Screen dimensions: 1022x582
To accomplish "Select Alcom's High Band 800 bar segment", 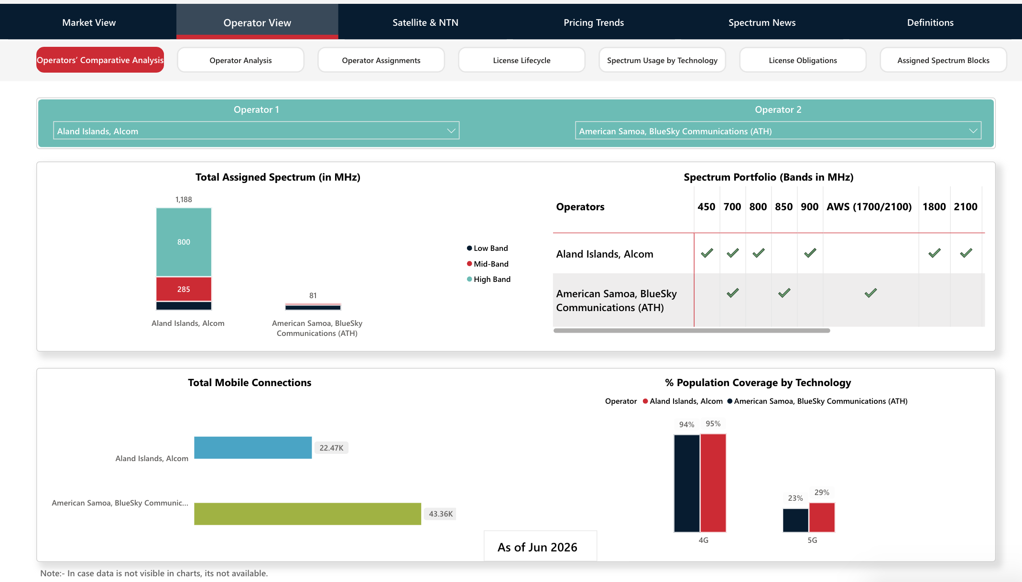I will pyautogui.click(x=184, y=242).
